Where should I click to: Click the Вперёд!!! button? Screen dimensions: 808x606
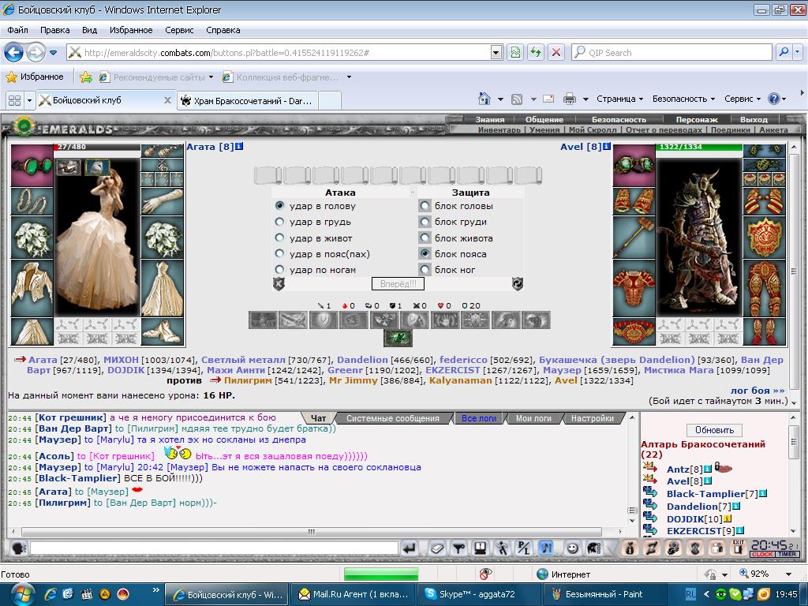point(398,284)
